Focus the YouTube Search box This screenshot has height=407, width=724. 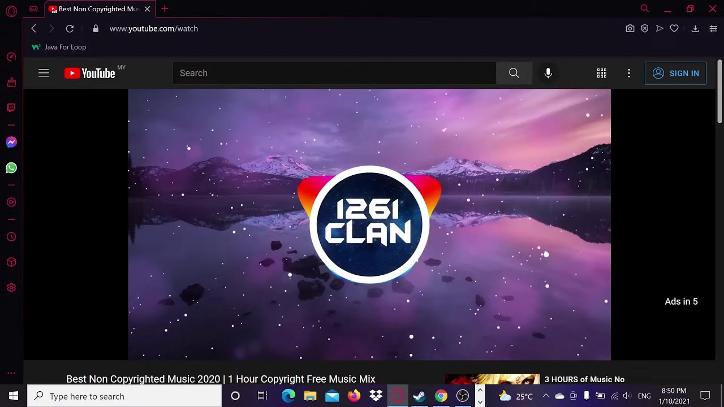point(334,73)
